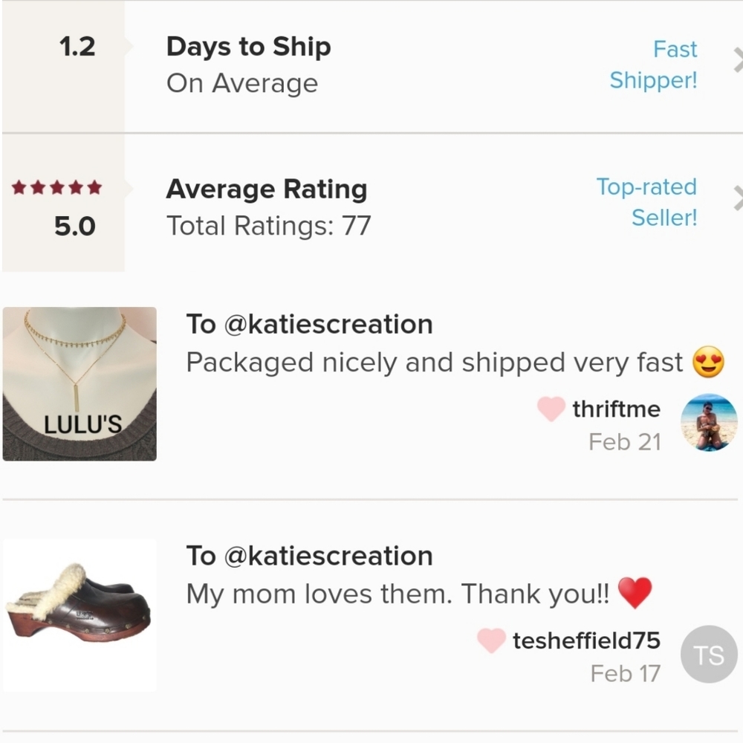View the LULU'S necklace listing thumbnail
The width and height of the screenshot is (743, 743).
coord(80,384)
